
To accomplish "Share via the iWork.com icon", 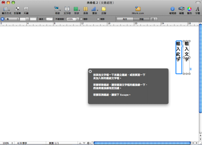I will click(x=138, y=9).
